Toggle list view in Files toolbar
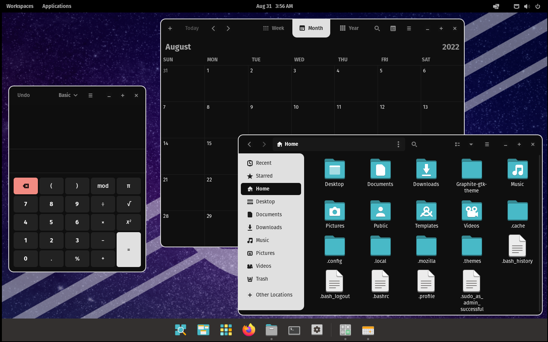This screenshot has width=548, height=342. click(x=457, y=144)
